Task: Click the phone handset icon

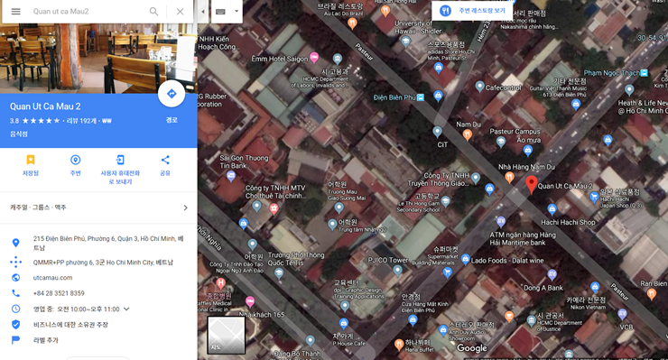Action: [15, 293]
